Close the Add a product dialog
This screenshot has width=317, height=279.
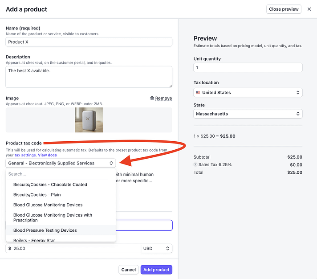[309, 9]
